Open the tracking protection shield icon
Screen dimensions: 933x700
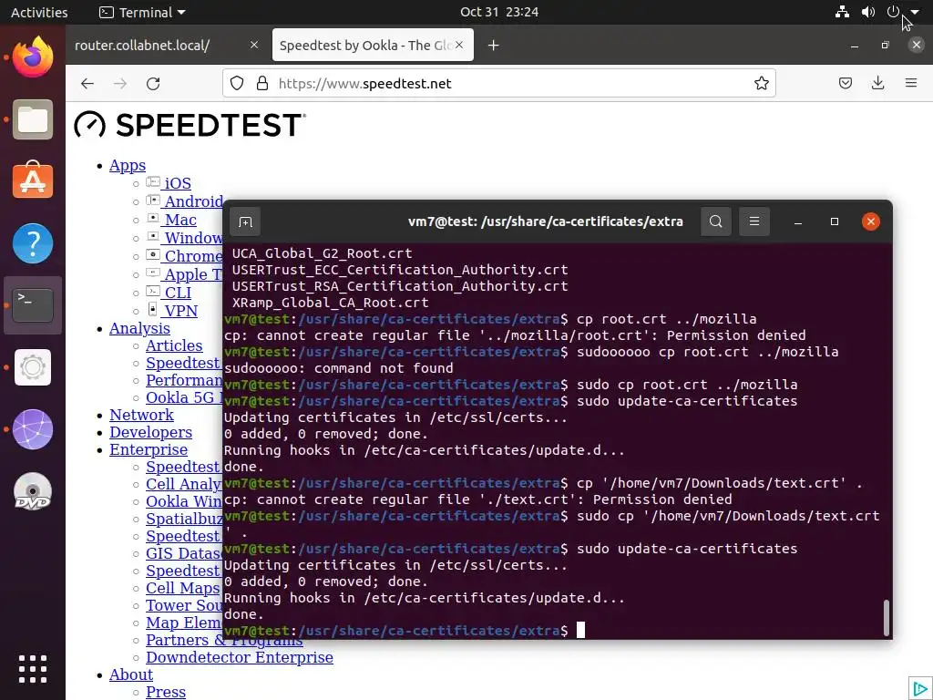(x=237, y=83)
